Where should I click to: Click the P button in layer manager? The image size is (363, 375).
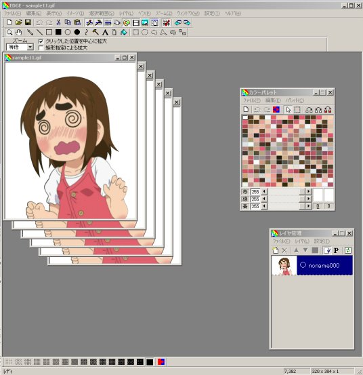pos(337,250)
